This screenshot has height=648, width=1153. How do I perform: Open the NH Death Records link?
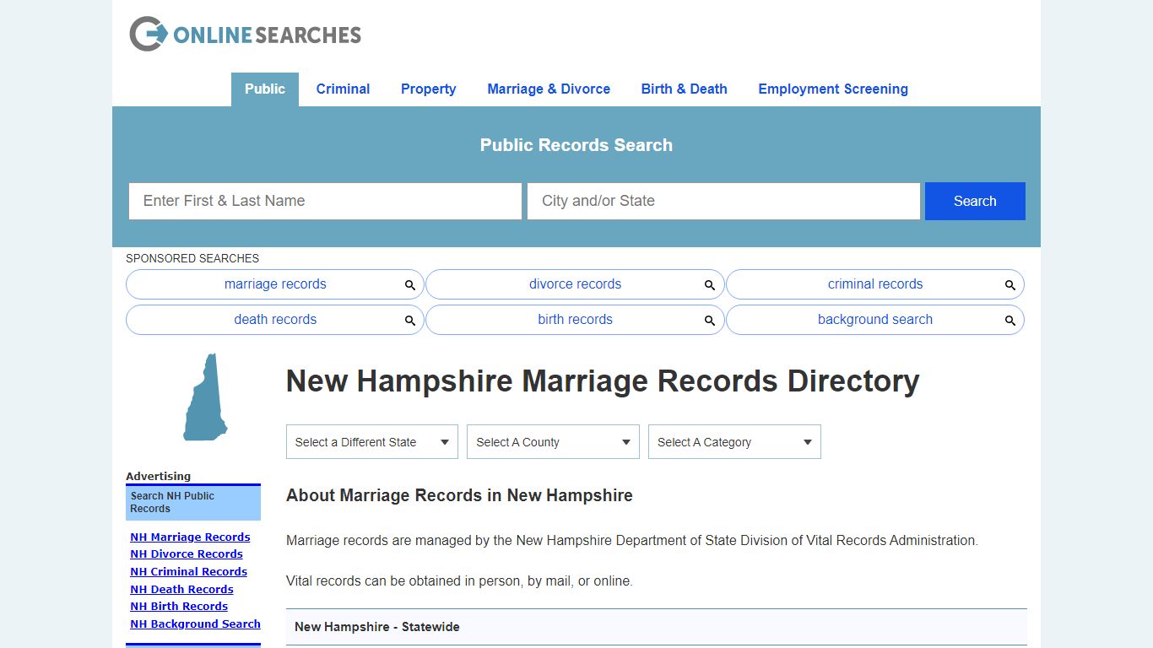(181, 590)
